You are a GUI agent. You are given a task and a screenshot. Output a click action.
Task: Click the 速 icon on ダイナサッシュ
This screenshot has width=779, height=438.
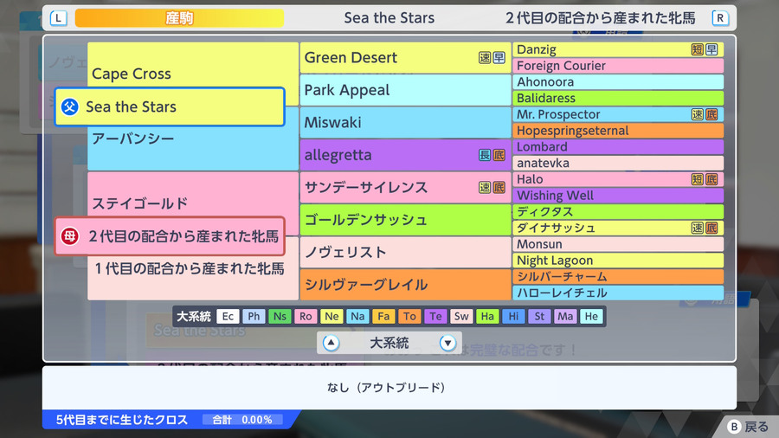(698, 228)
